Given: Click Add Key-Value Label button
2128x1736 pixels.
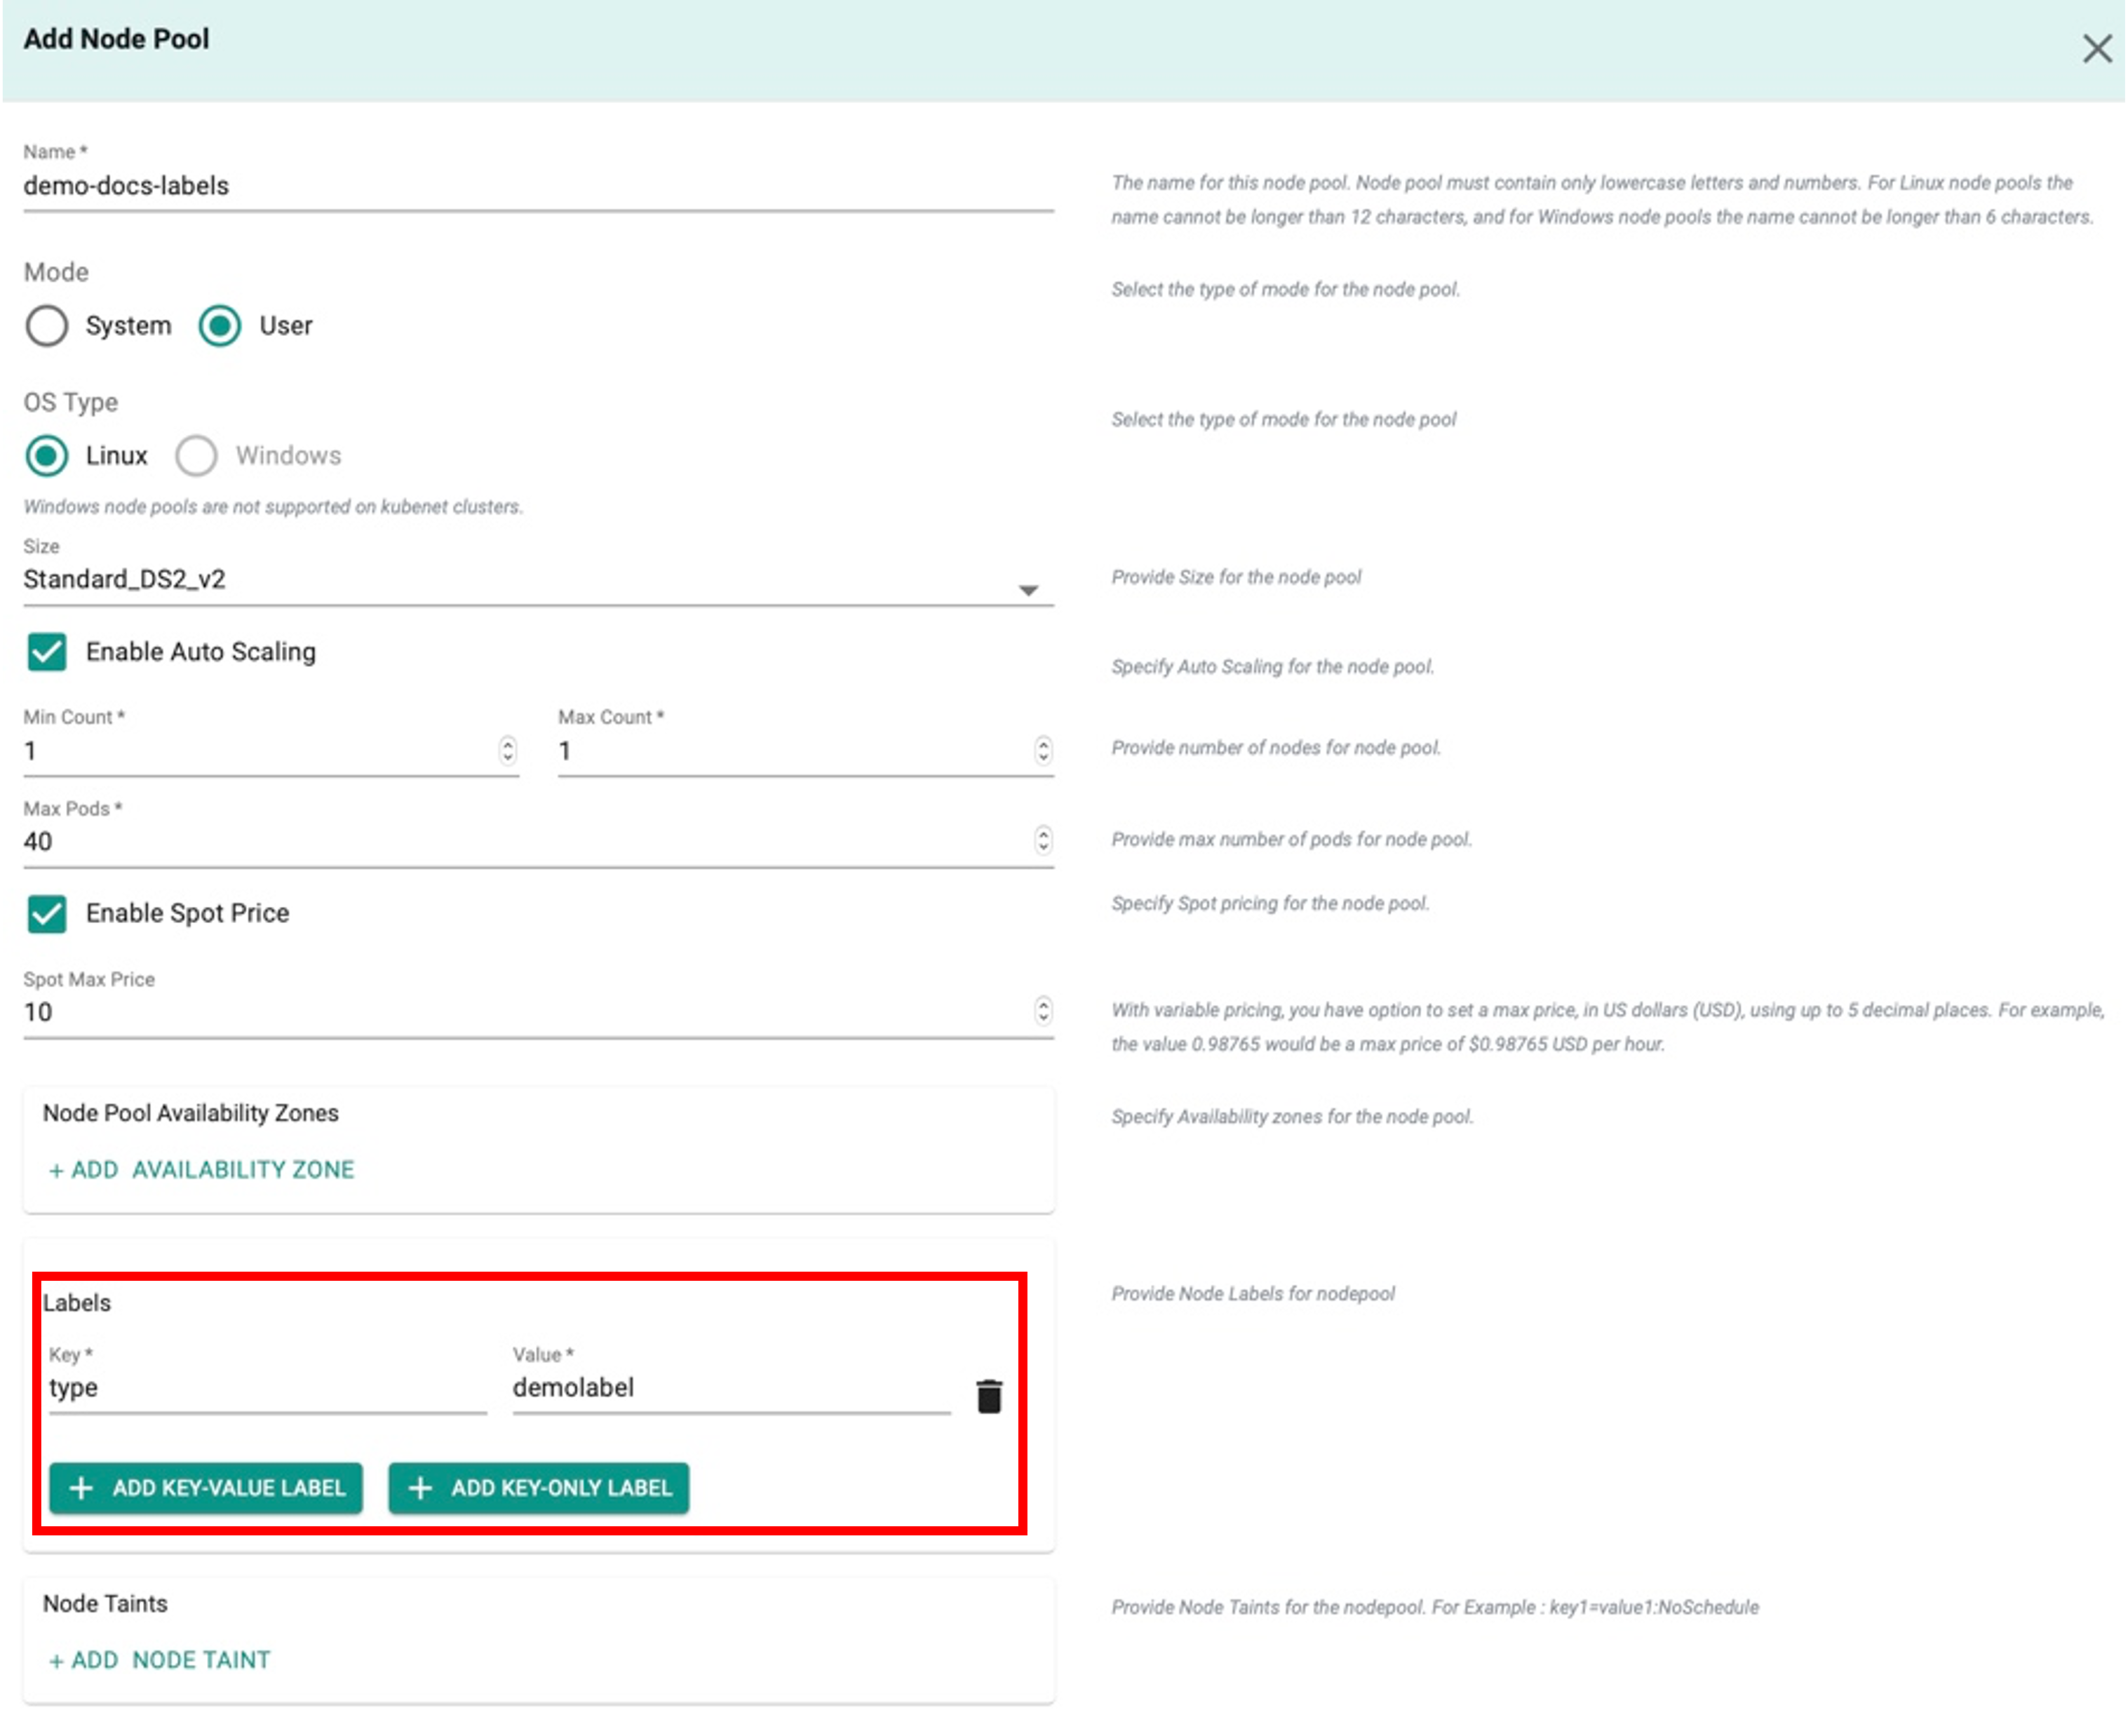Looking at the screenshot, I should 206,1488.
